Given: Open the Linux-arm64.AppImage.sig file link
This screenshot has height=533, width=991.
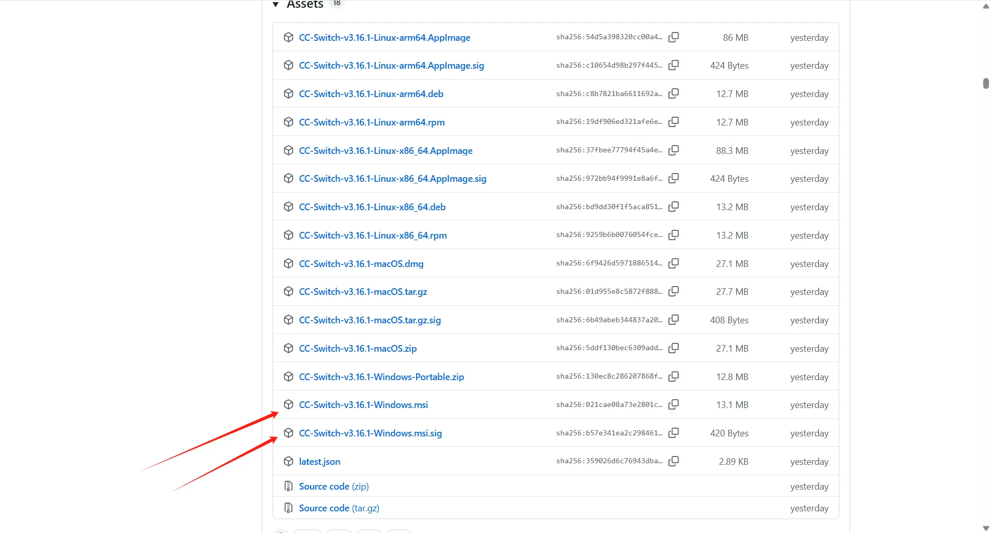Looking at the screenshot, I should point(391,66).
